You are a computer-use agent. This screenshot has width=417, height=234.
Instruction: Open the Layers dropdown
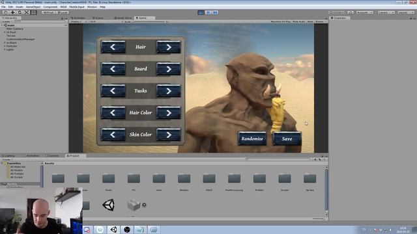pyautogui.click(x=386, y=12)
